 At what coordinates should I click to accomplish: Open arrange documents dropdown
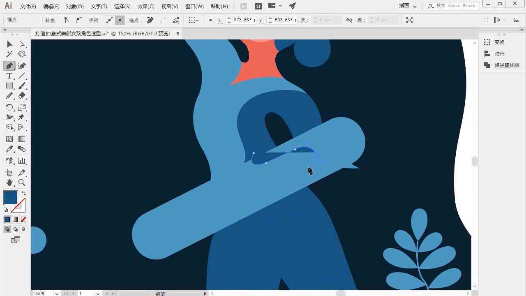coord(275,6)
